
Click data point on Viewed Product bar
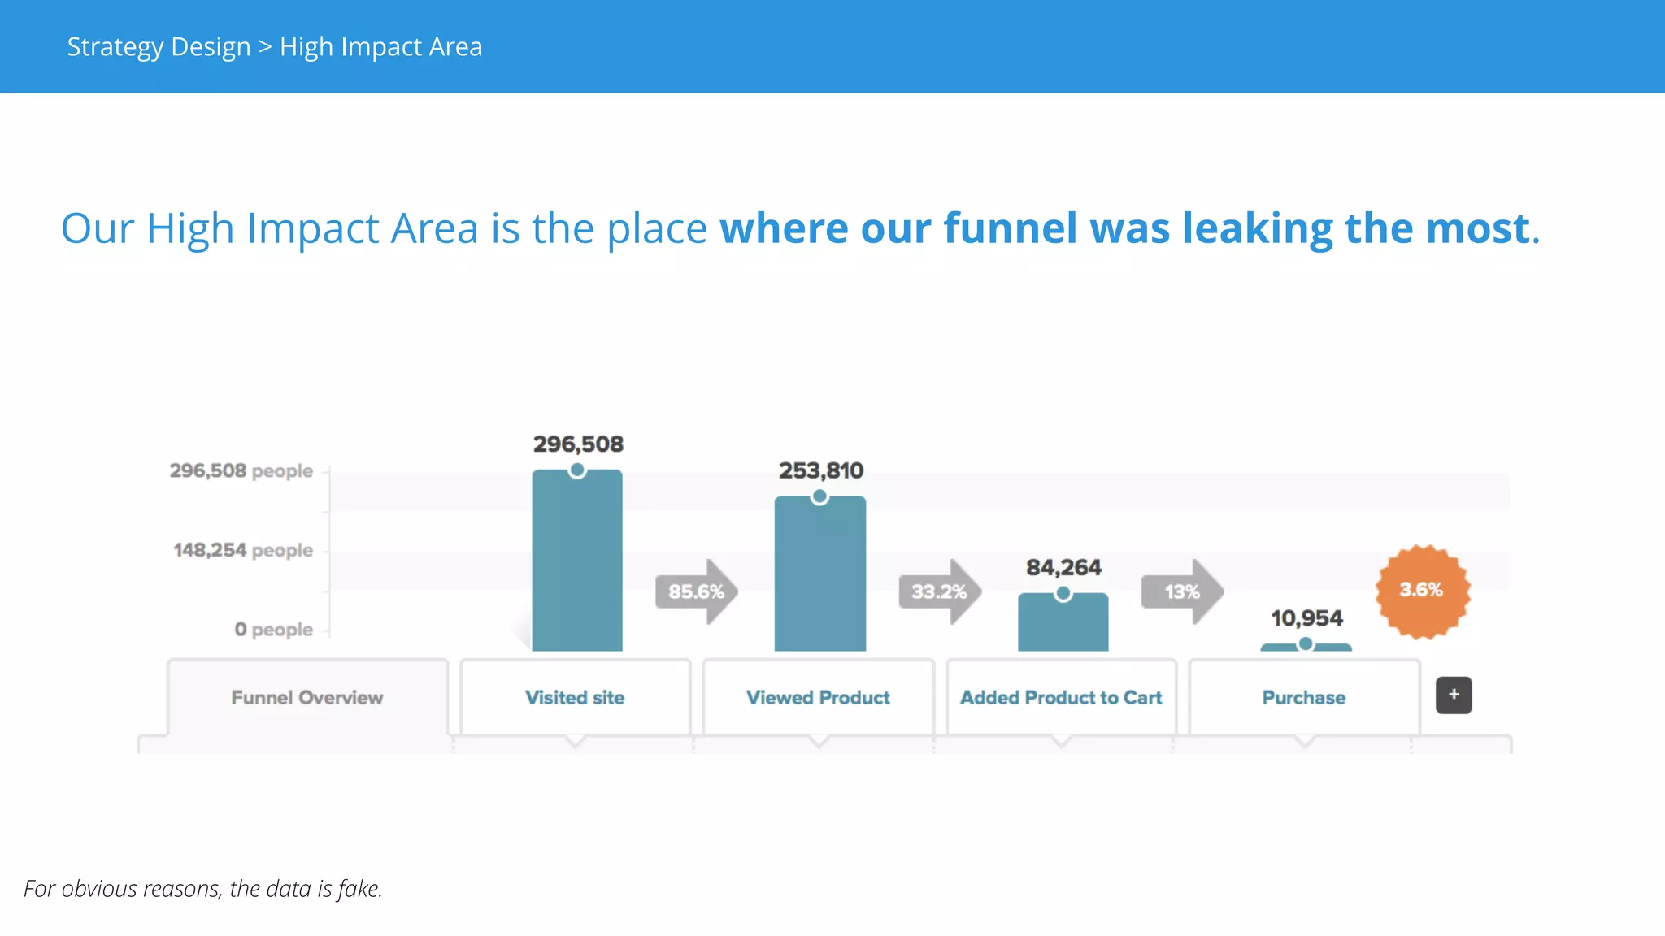[819, 496]
